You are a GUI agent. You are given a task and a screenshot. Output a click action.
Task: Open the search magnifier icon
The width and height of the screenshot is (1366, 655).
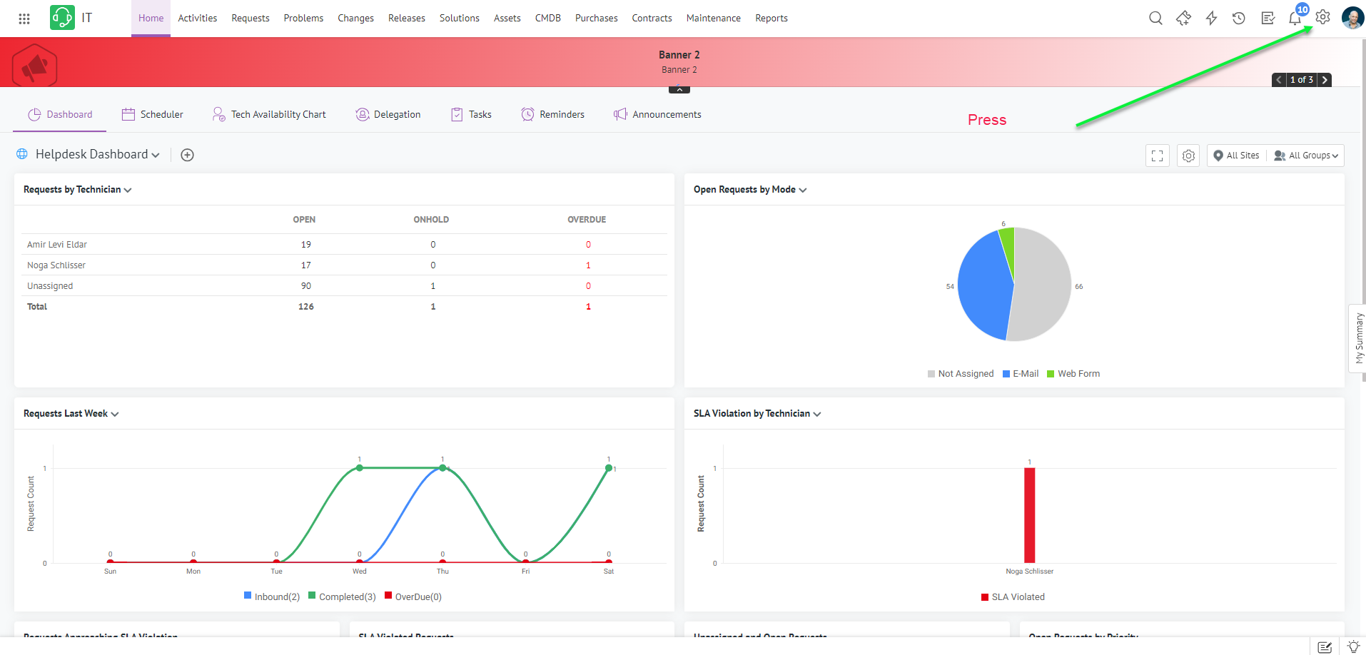[1155, 19]
